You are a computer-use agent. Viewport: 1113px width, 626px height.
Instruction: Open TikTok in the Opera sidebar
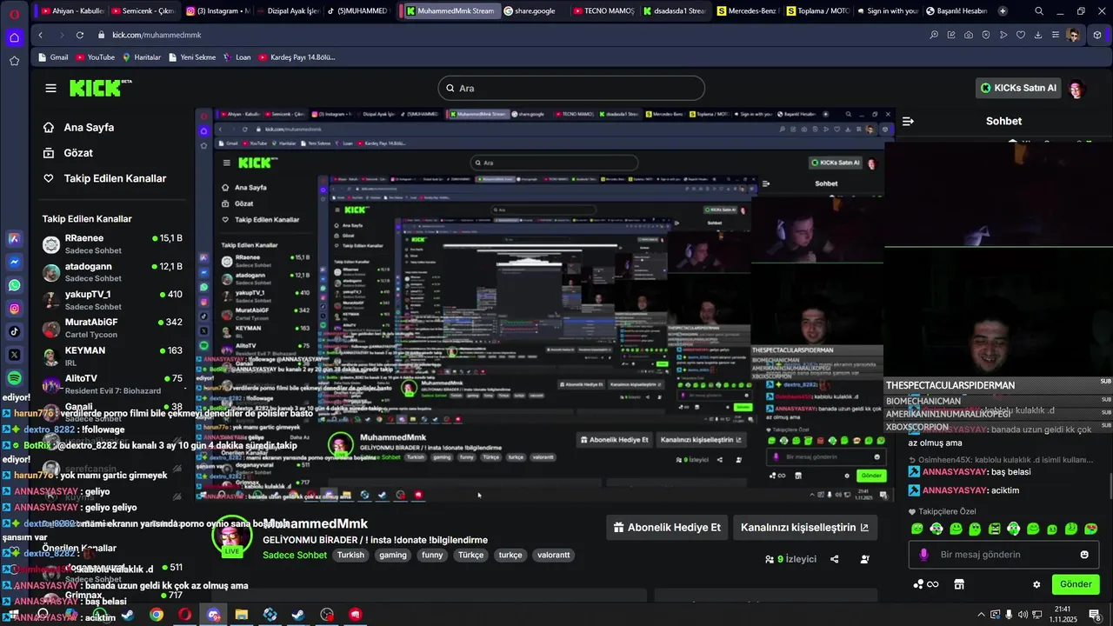(14, 331)
